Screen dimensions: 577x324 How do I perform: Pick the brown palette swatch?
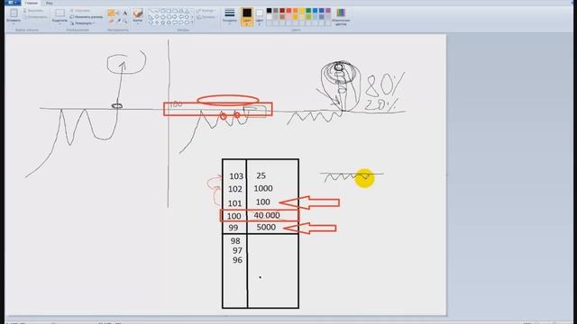click(282, 16)
